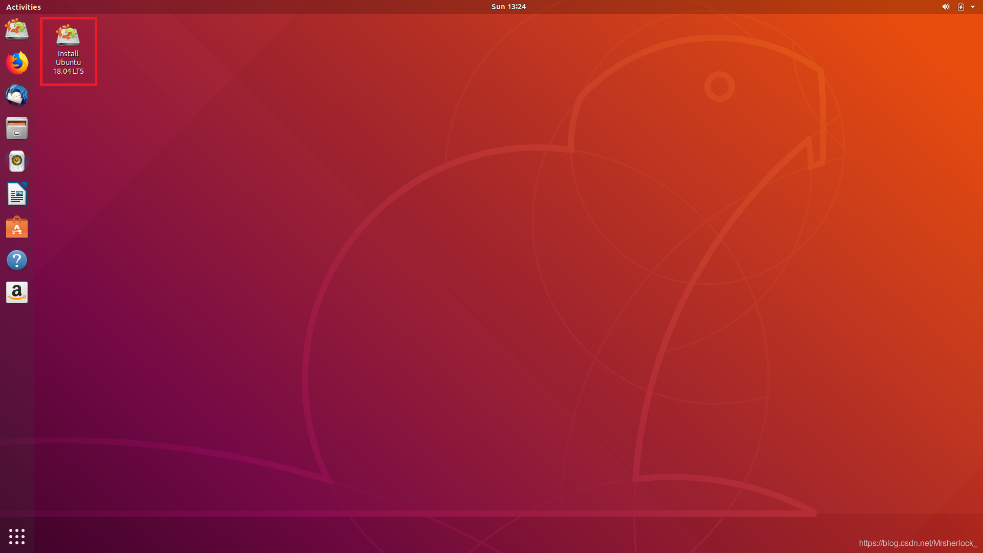
Task: Launch Rhythmbox music player
Action: click(17, 161)
